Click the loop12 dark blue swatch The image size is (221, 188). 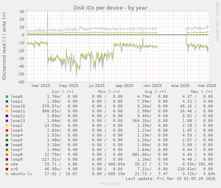pyautogui.click(x=7, y=116)
